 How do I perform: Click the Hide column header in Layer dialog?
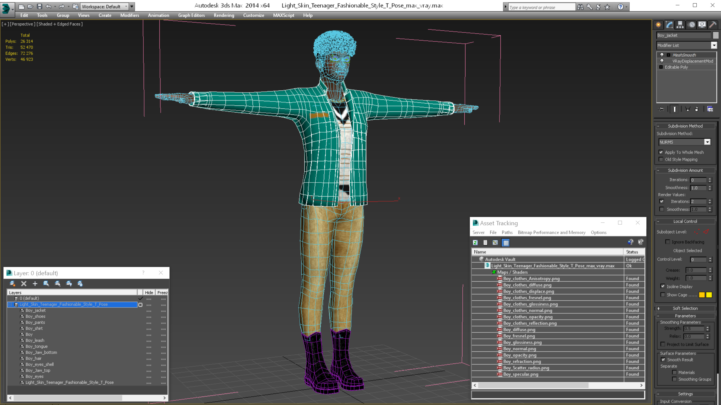coord(149,292)
